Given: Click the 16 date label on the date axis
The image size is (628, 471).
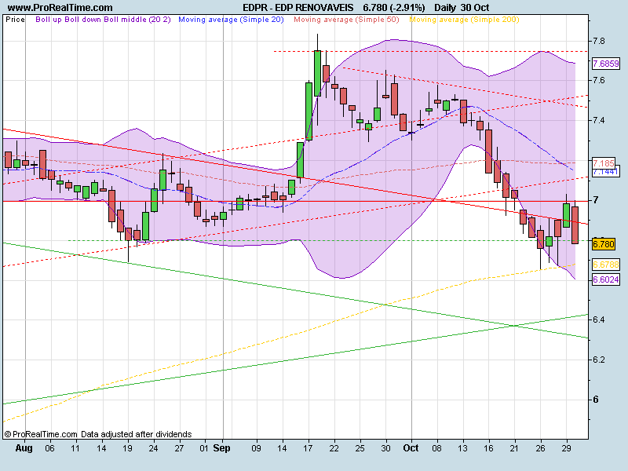Looking at the screenshot, I should [x=488, y=448].
